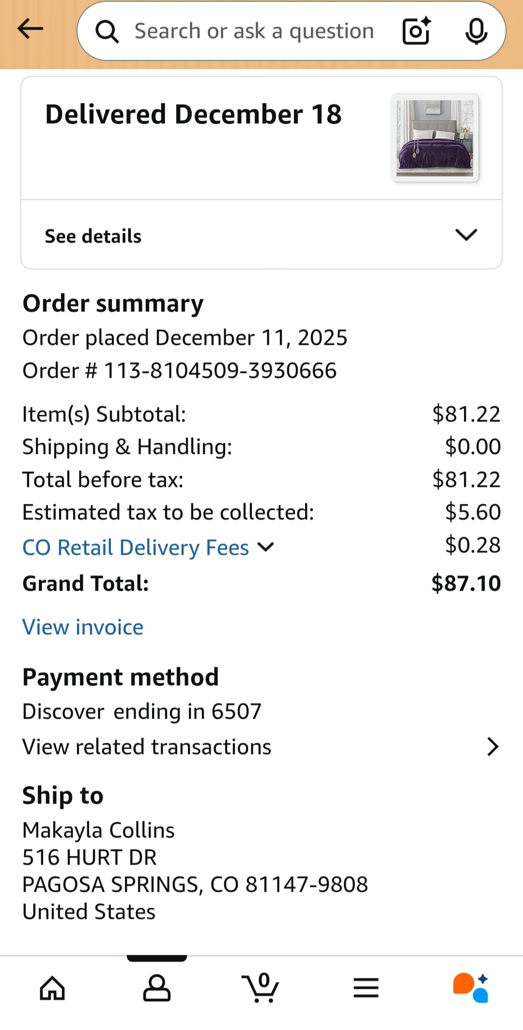Tap the Grand Total amount $87.10
The width and height of the screenshot is (523, 1030).
[466, 583]
